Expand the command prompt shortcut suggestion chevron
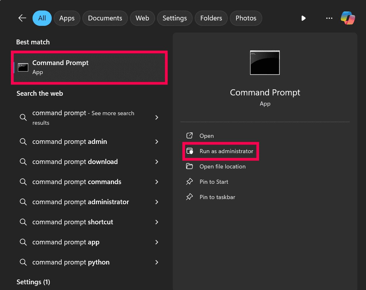 (157, 222)
